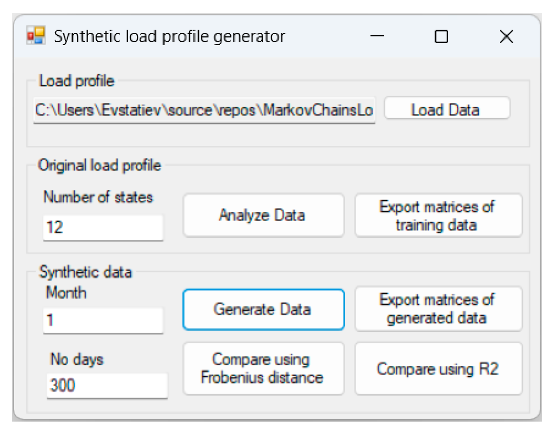The width and height of the screenshot is (553, 435).
Task: Click the load profile file path field
Action: point(204,110)
